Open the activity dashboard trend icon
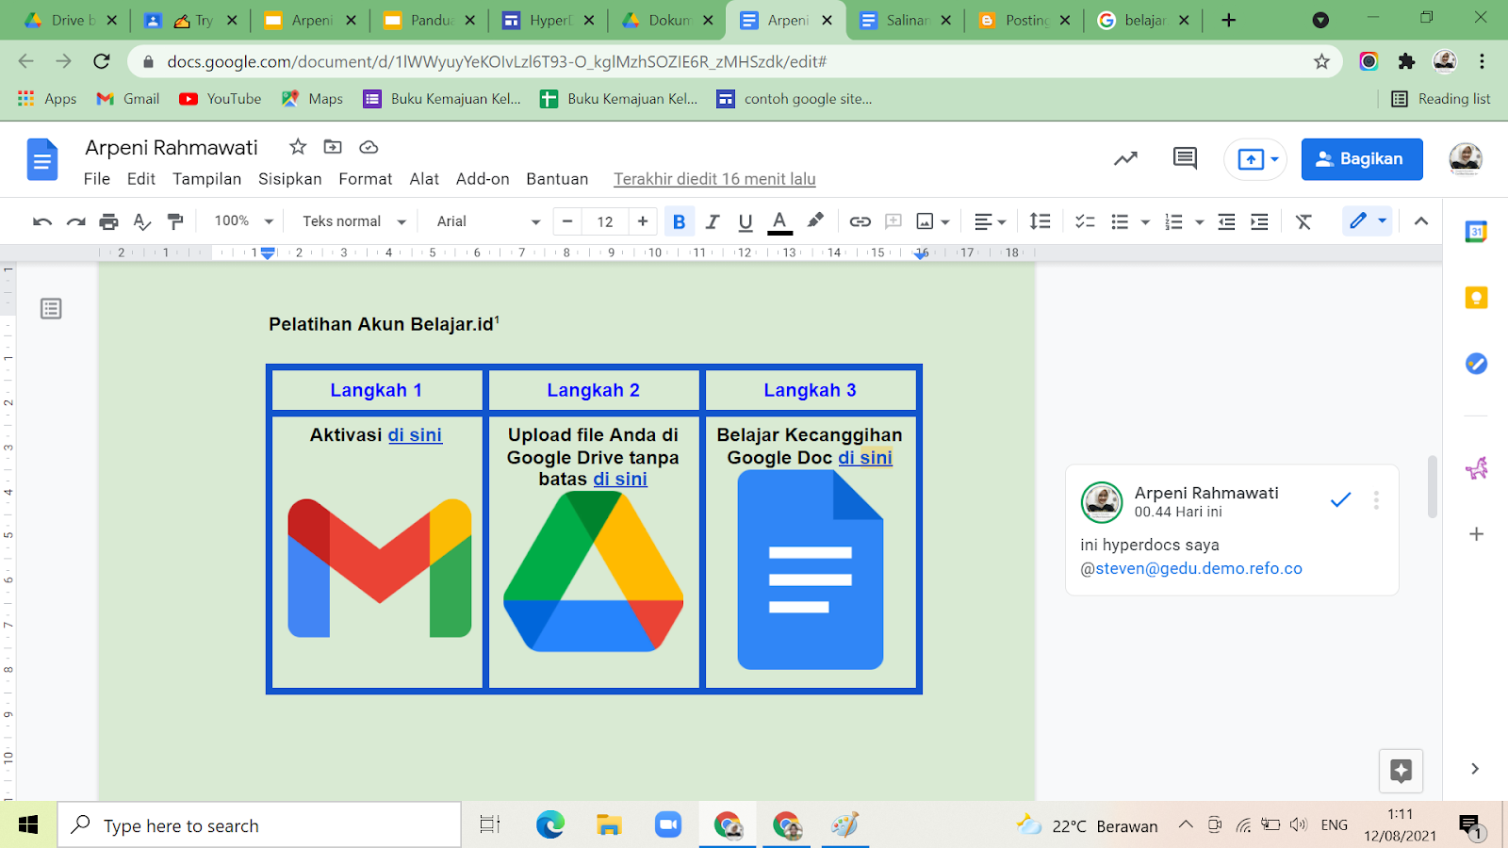 click(x=1125, y=159)
